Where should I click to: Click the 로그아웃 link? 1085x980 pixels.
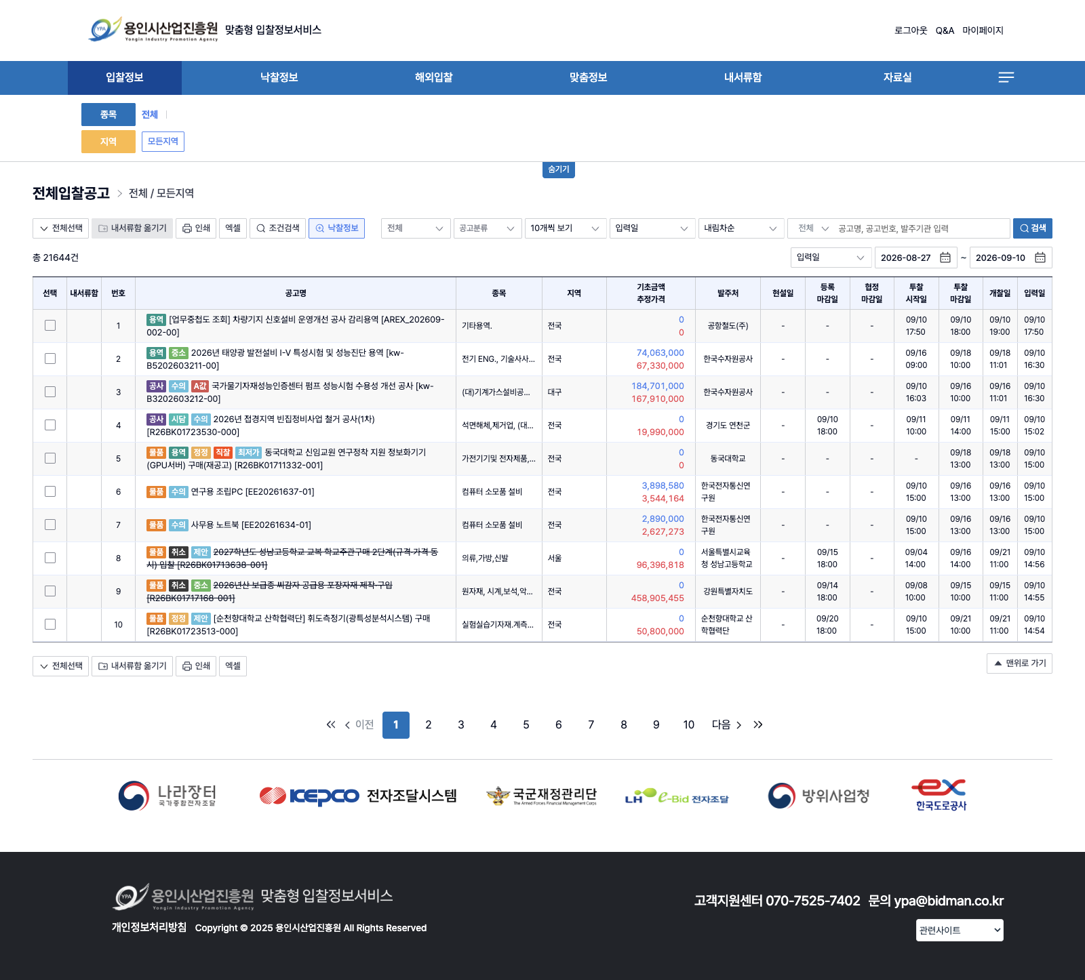tap(911, 30)
